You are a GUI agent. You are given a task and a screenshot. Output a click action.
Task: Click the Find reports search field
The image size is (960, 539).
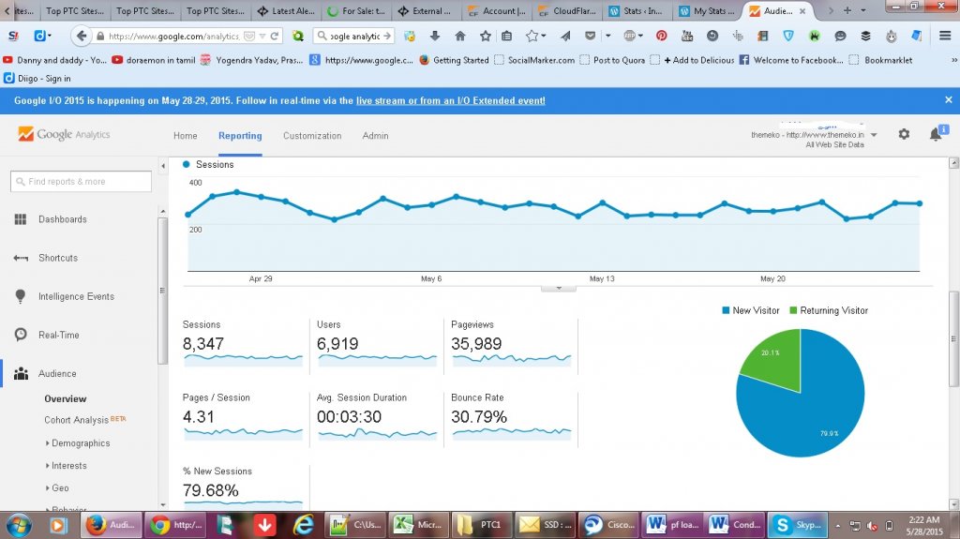[x=81, y=181]
